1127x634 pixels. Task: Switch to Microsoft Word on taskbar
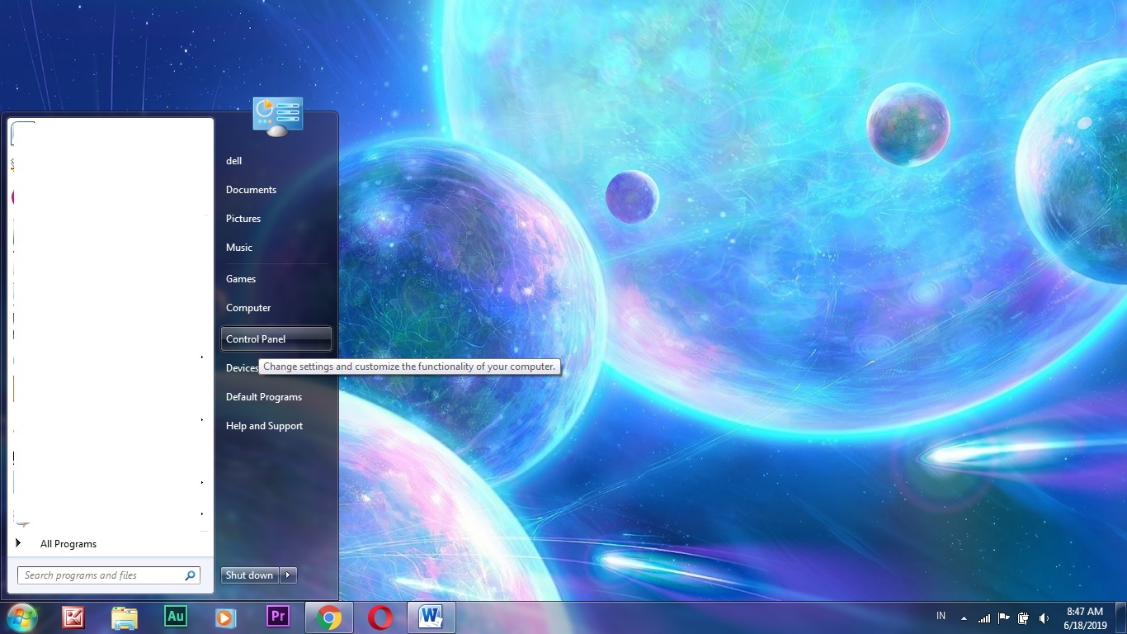point(431,617)
